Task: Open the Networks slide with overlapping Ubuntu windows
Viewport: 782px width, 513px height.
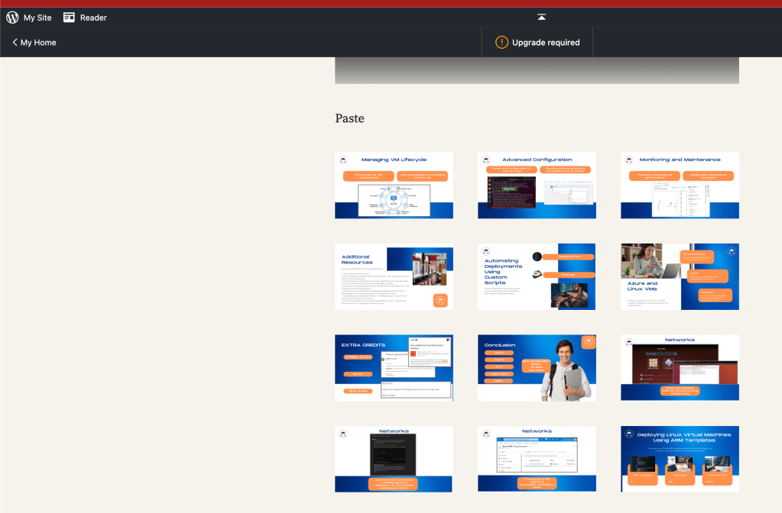Action: pos(680,367)
